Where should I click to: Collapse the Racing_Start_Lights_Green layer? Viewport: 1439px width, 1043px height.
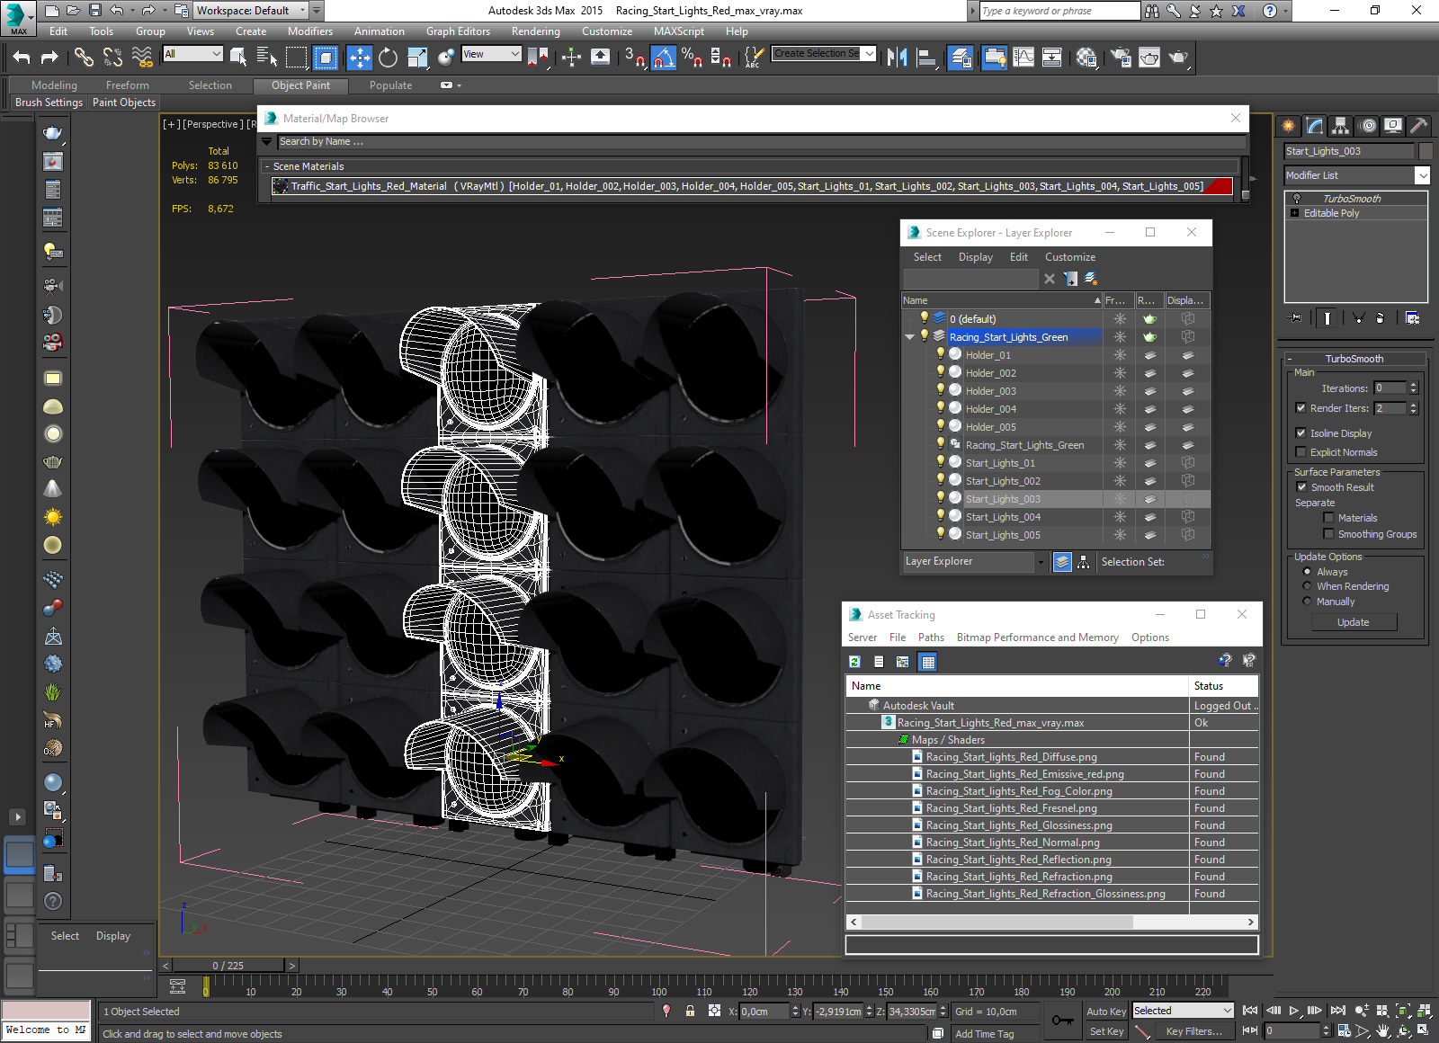tap(910, 336)
